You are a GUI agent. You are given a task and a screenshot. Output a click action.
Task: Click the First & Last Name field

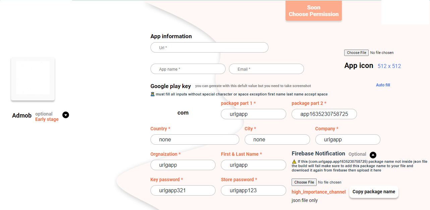(253, 165)
